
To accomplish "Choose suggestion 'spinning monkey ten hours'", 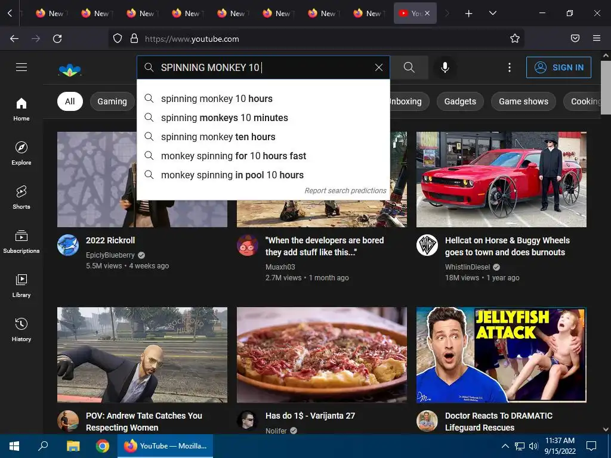I will [x=263, y=137].
